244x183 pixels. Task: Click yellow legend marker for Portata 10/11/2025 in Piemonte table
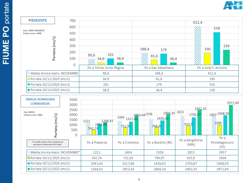click(x=28, y=79)
